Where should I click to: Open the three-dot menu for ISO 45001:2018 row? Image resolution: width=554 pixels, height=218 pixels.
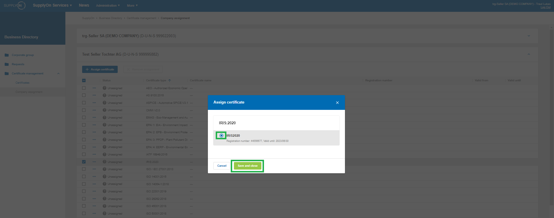click(94, 206)
